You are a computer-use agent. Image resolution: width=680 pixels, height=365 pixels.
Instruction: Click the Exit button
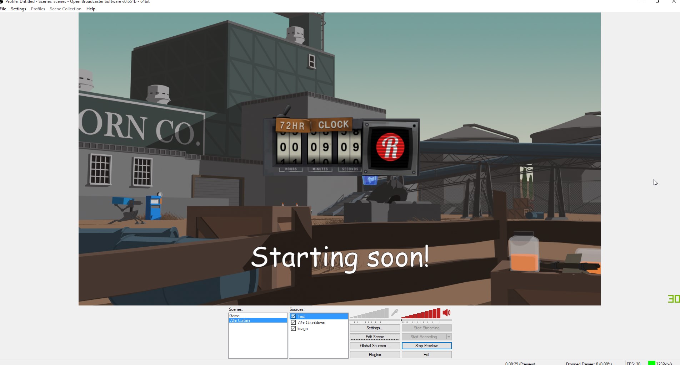426,355
